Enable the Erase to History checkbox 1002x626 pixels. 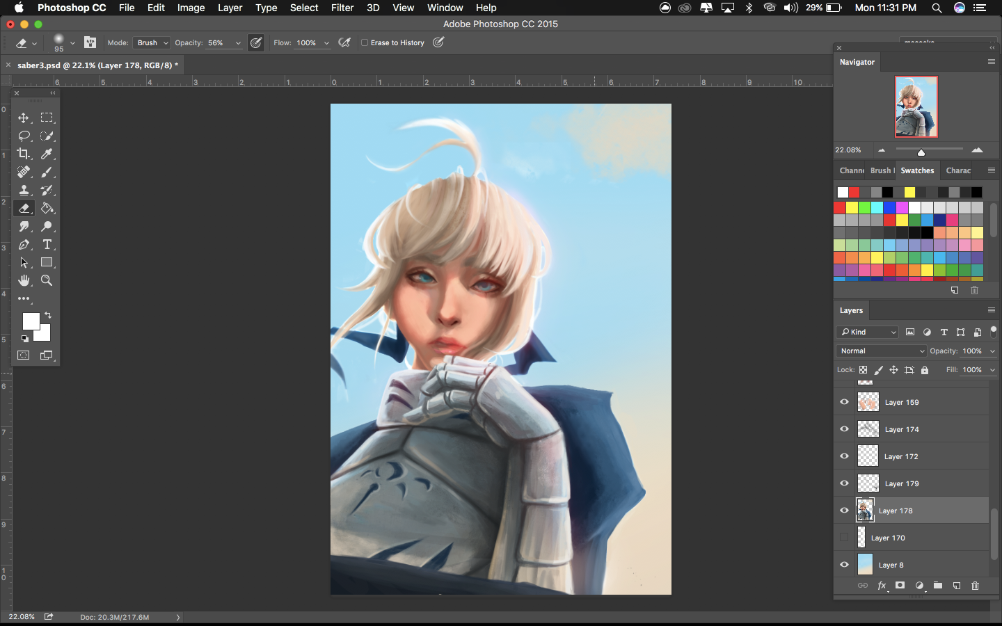tap(365, 42)
